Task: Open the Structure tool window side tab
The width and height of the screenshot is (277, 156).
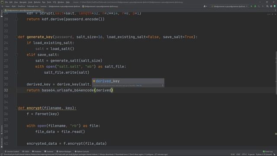Action: coord(2,130)
